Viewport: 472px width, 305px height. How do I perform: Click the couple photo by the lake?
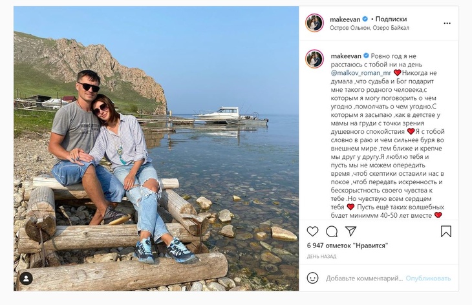pos(156,149)
